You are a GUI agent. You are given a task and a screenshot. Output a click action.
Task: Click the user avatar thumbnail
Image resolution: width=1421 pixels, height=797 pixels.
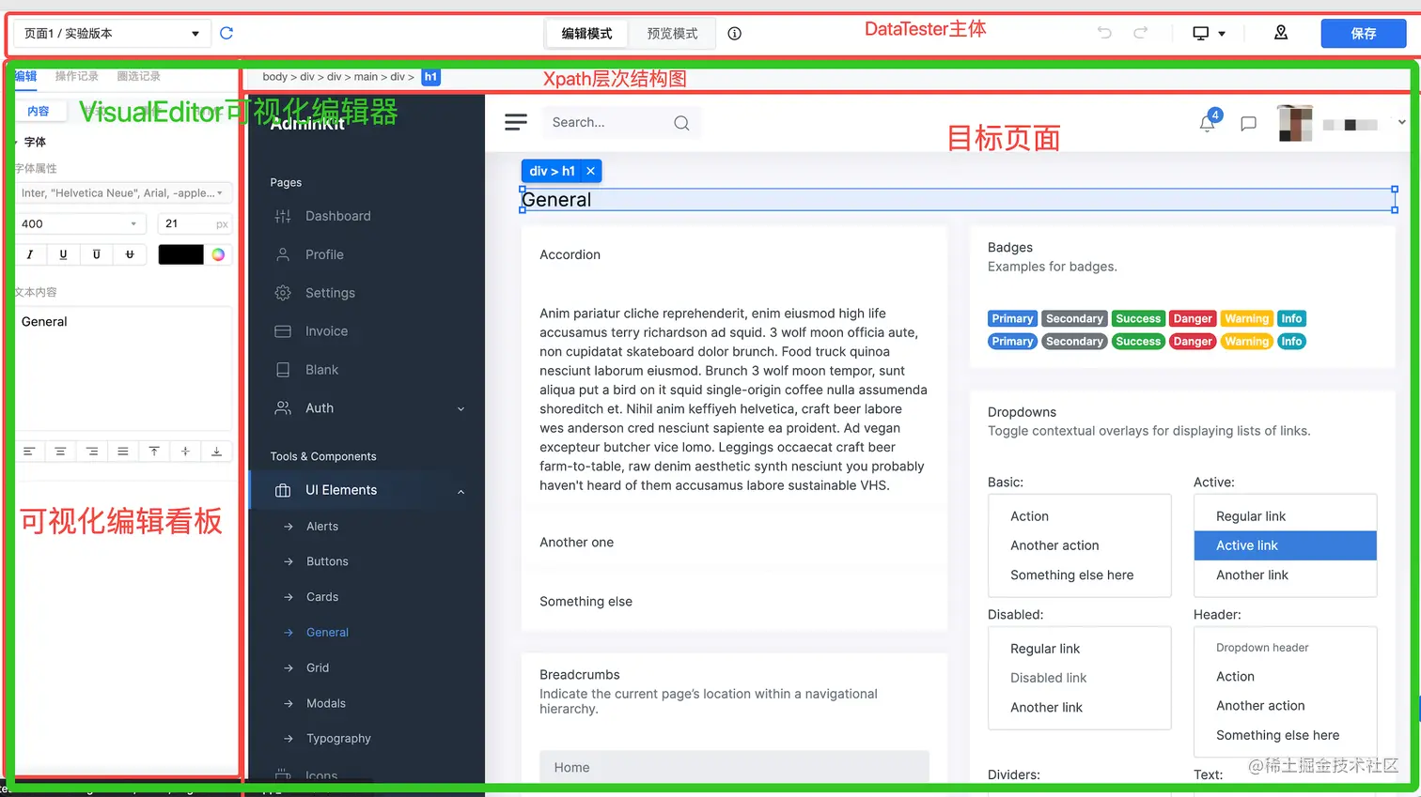point(1294,124)
